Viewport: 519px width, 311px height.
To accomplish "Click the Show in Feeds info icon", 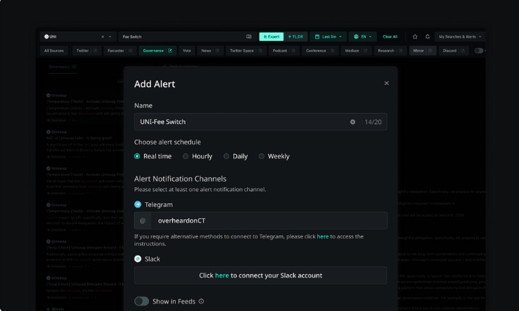I will (x=201, y=301).
